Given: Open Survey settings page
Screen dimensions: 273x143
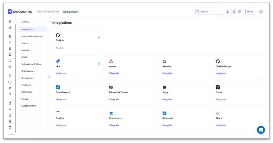Looking at the screenshot, I should pyautogui.click(x=25, y=99).
